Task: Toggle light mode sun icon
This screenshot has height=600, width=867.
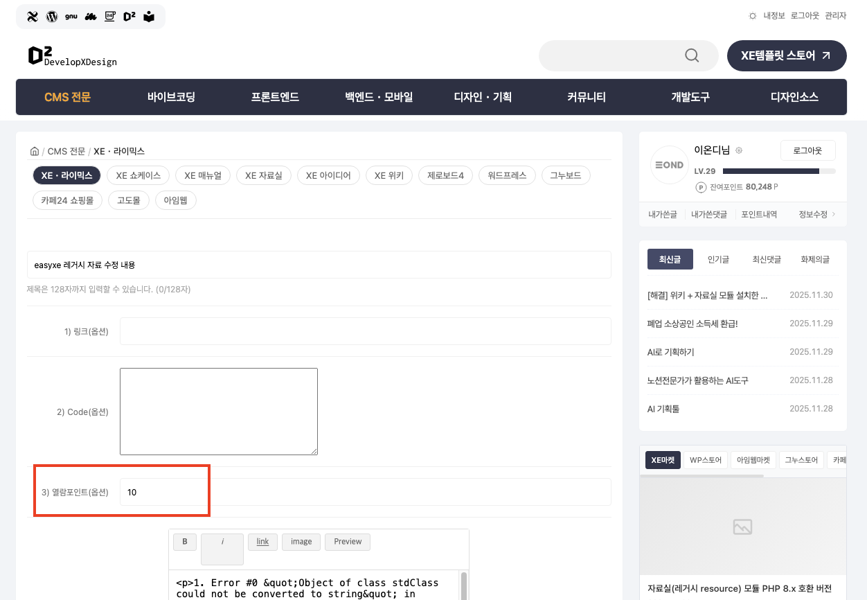Action: [x=753, y=15]
